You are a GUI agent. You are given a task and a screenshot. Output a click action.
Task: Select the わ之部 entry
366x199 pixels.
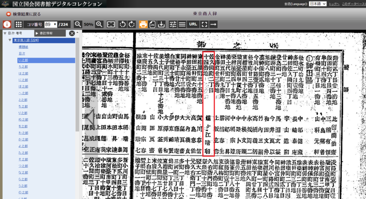[23, 133]
